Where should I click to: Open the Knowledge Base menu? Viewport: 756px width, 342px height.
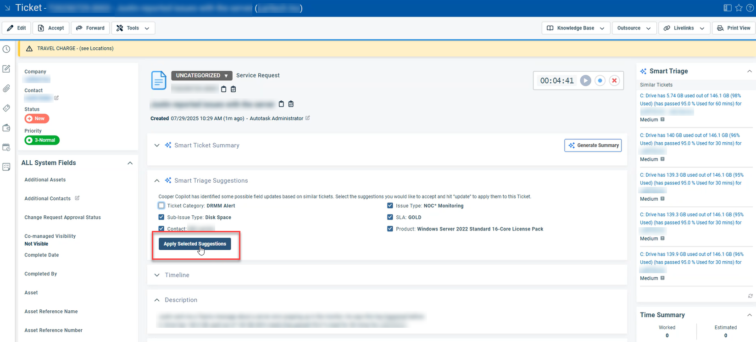tap(576, 28)
